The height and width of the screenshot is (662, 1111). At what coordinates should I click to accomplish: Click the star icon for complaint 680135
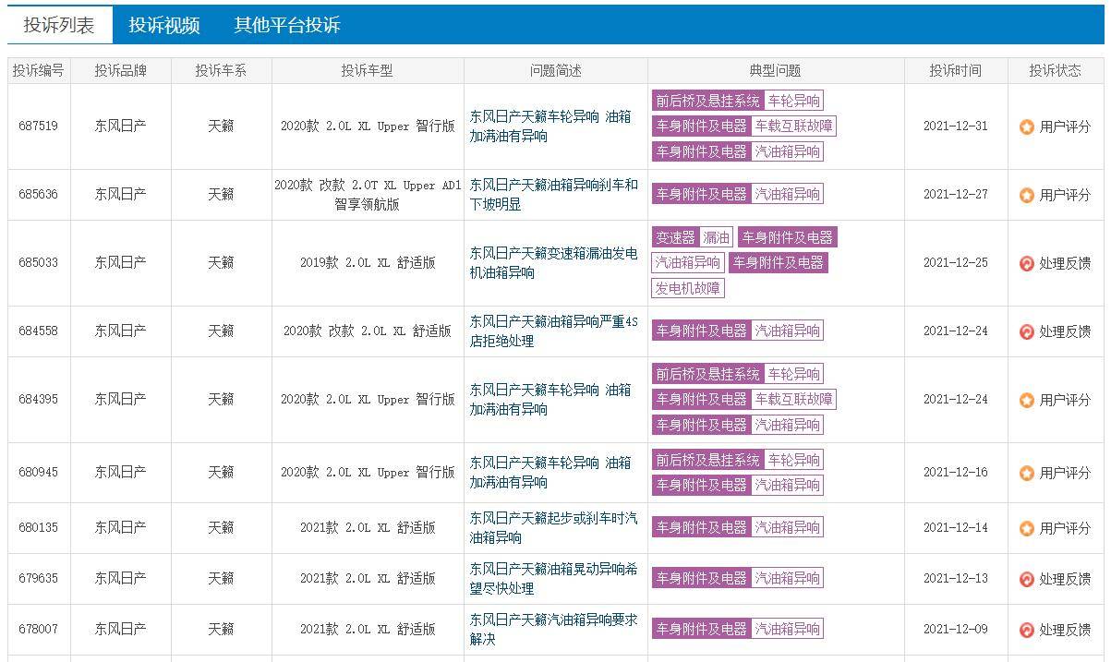[x=1026, y=528]
